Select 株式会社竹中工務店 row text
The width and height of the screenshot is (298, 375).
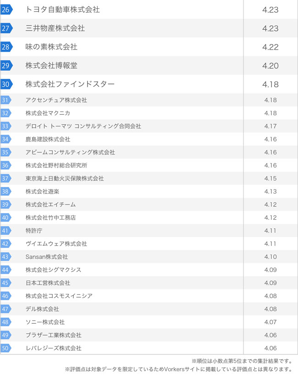click(x=50, y=218)
